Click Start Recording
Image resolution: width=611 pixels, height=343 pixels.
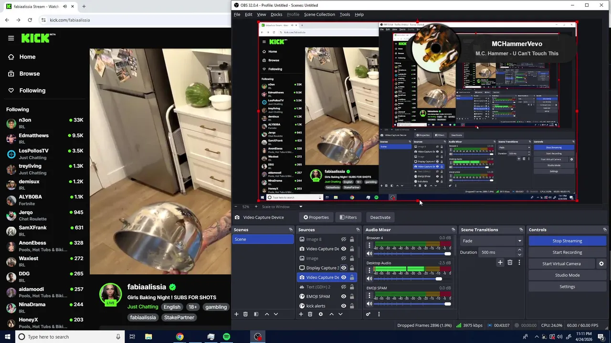pyautogui.click(x=567, y=252)
